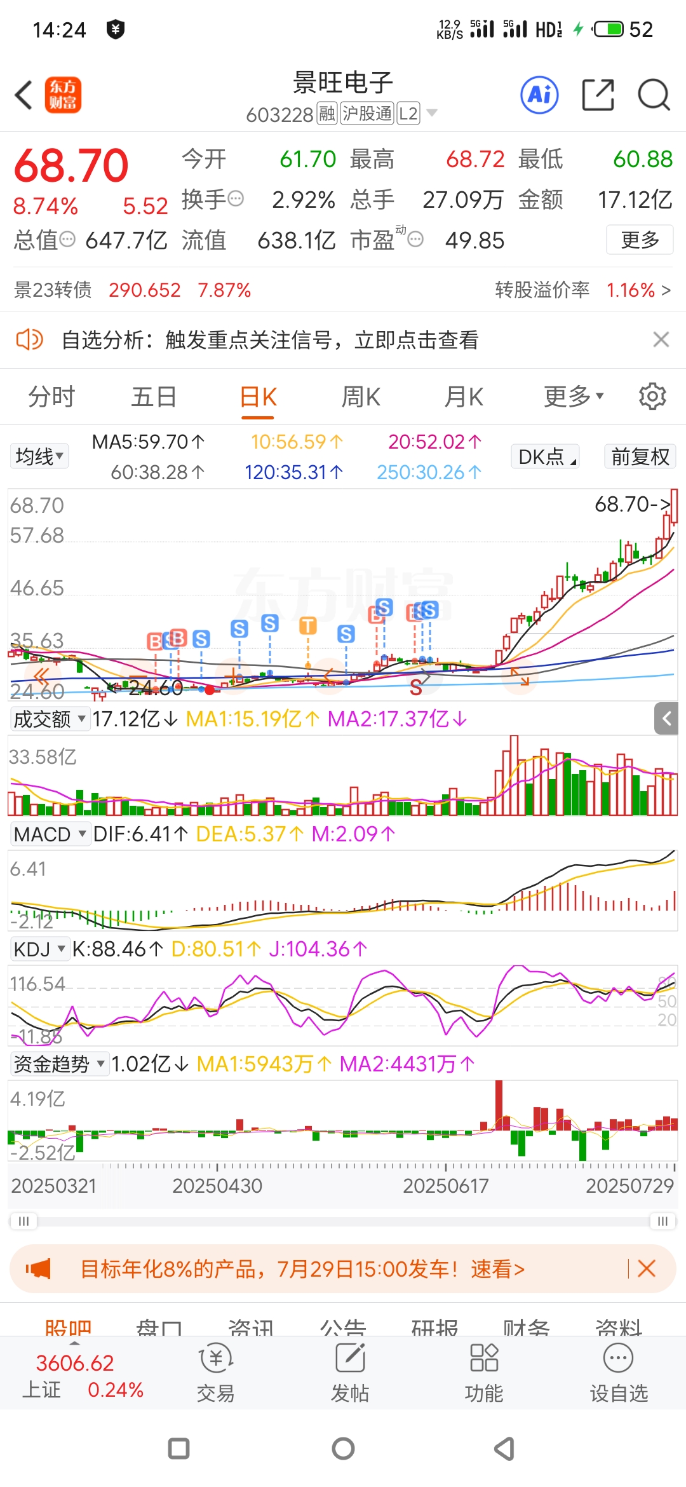Image resolution: width=686 pixels, height=1487 pixels.
Task: Toggle 前复权 price adjustment
Action: click(x=640, y=456)
